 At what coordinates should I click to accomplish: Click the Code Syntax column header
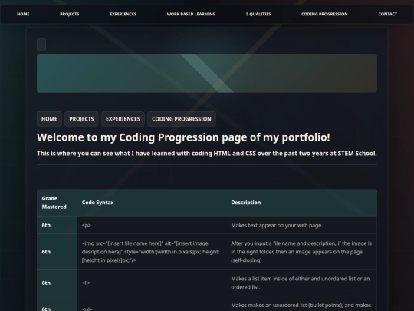(152, 203)
